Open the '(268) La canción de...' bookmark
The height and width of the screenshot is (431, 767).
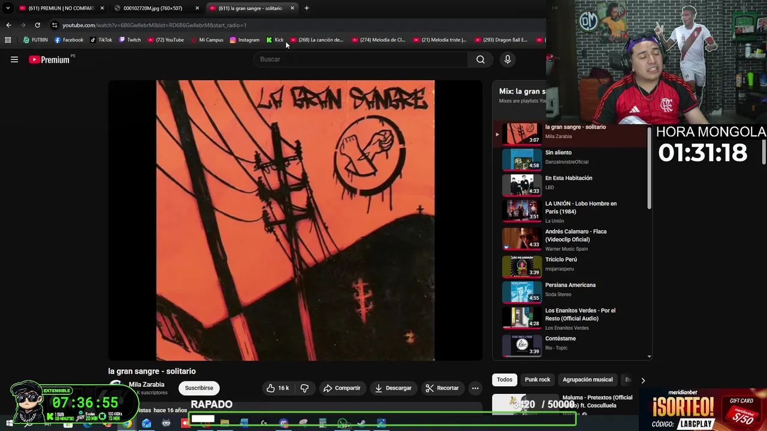coord(317,40)
